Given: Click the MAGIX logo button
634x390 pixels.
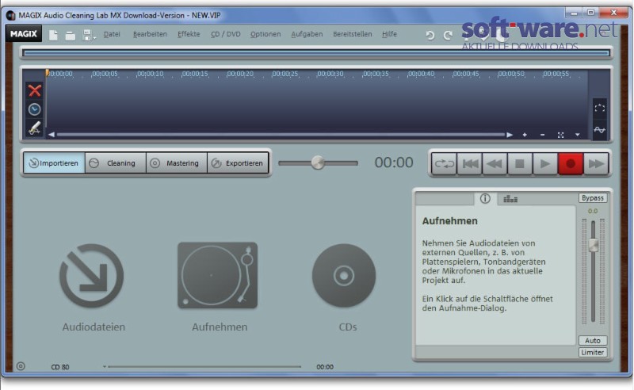Looking at the screenshot, I should click(24, 33).
